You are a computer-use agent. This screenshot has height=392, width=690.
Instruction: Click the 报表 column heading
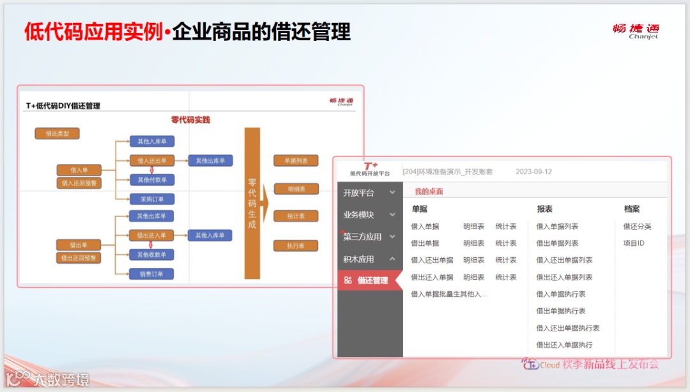(x=545, y=209)
